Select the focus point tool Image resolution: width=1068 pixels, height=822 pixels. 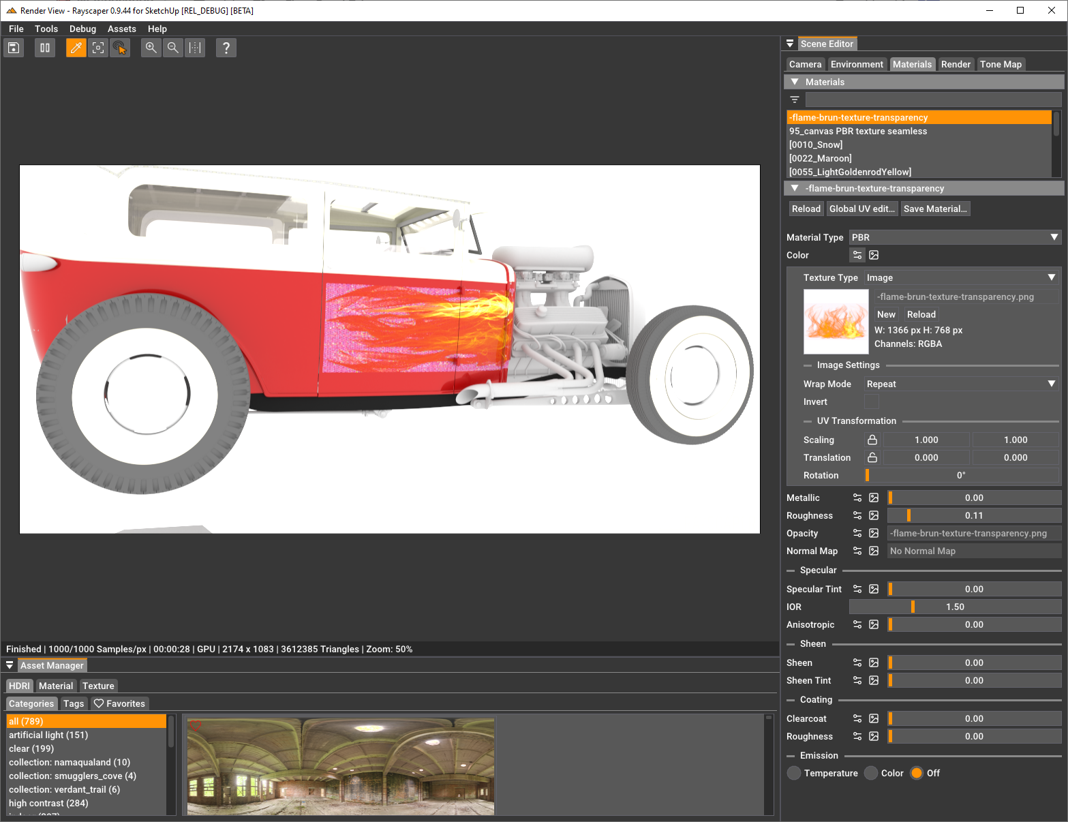(98, 48)
